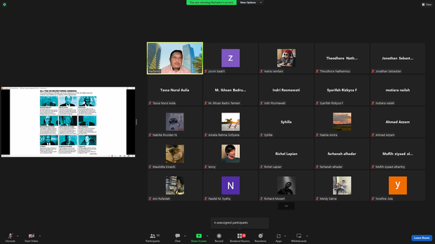
Task: Open Breakout Rooms
Action: [x=240, y=237]
